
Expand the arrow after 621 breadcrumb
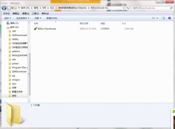[x=56, y=8]
